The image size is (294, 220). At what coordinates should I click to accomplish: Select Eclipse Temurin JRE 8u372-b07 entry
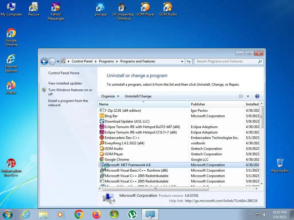[179, 127]
